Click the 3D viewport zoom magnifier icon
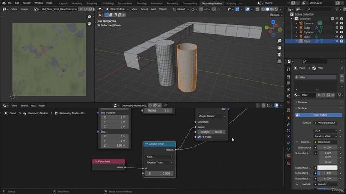 [x=280, y=41]
